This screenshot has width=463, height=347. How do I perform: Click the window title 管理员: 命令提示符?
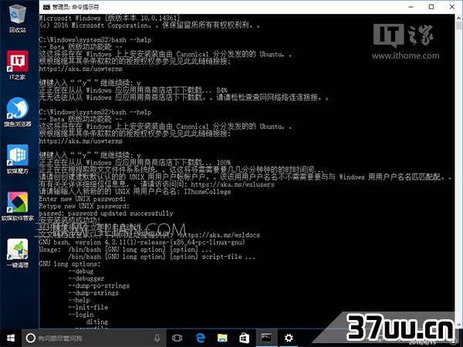76,7
